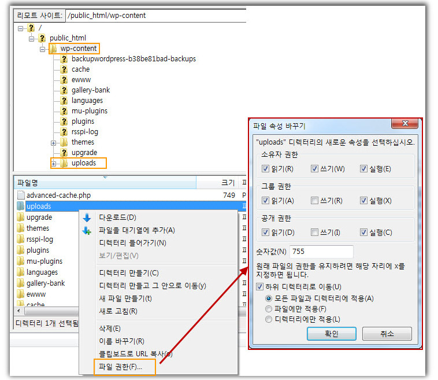438x380 pixels.
Task: Choose 디렉터리 들어가기(N) menu entry
Action: pos(159,243)
